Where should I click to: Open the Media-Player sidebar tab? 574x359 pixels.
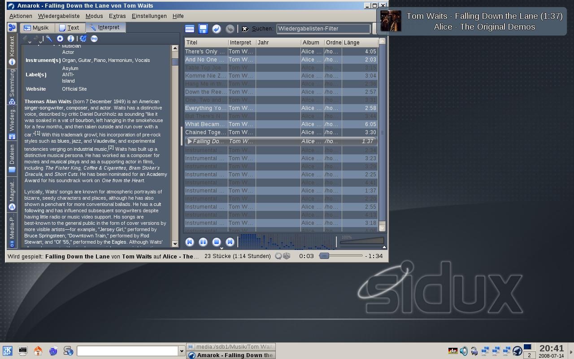pos(12,231)
